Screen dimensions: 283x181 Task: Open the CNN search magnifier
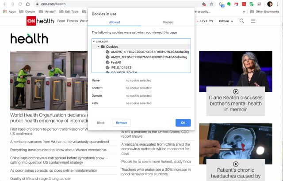242,21
